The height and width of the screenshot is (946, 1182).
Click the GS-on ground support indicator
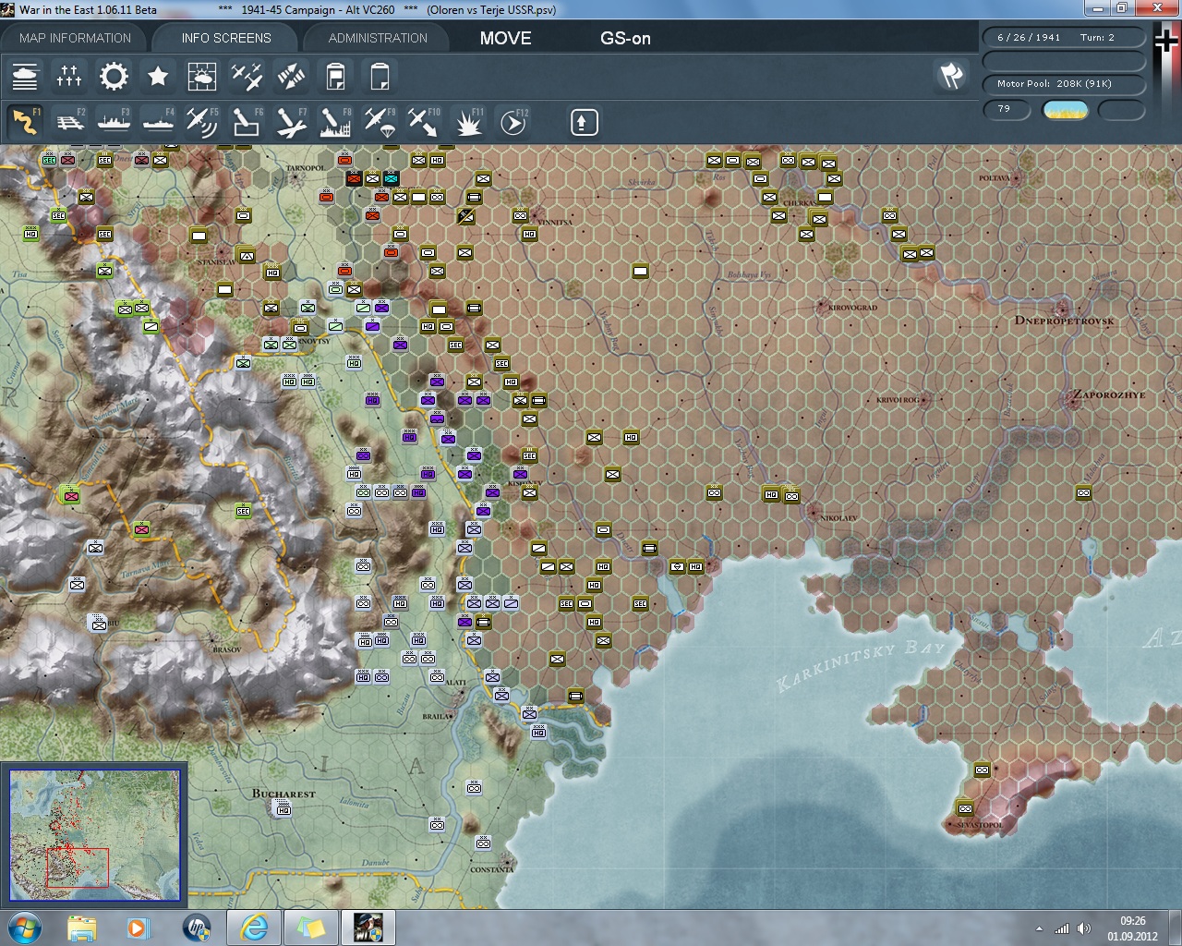tap(625, 38)
